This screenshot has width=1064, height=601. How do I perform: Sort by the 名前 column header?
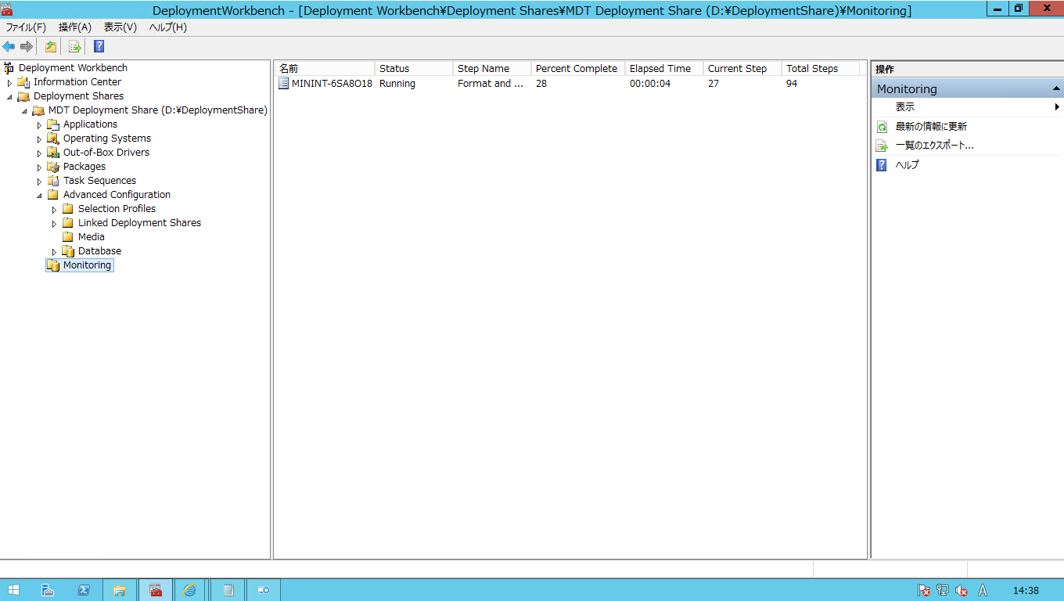(x=325, y=69)
